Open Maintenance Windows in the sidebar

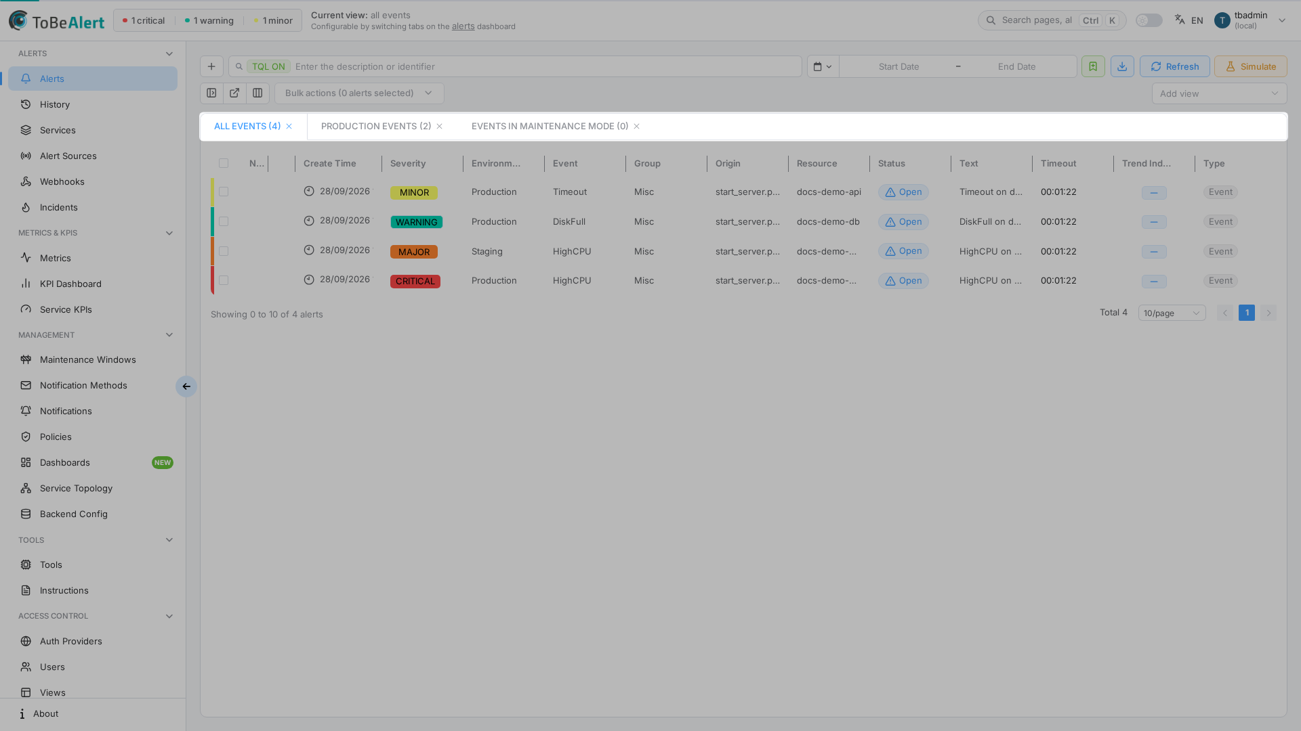93,359
